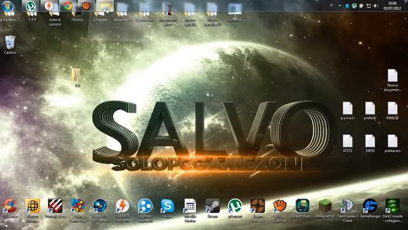Open Google Chrome on the taskbar
Image resolution: width=408 pixels, height=230 pixels.
[68, 6]
